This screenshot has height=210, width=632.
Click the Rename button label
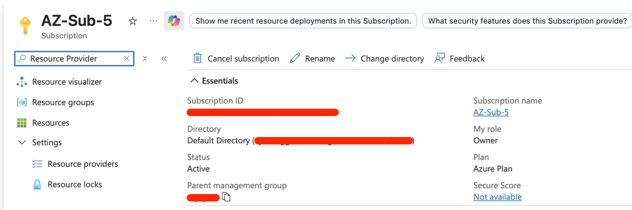[x=320, y=59]
